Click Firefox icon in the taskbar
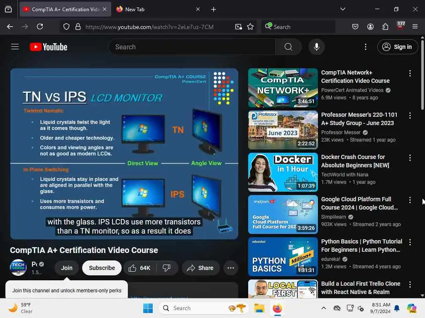 coord(277,308)
